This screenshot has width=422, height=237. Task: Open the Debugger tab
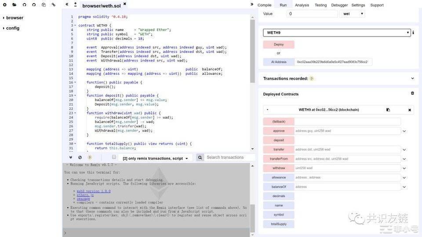coord(339,5)
